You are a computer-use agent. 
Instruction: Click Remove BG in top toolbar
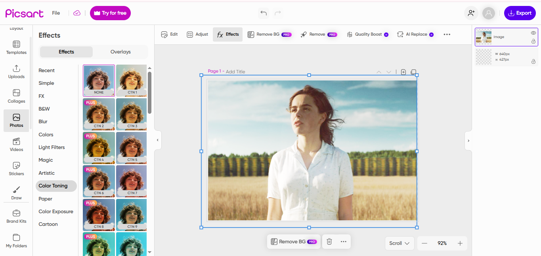click(x=270, y=34)
